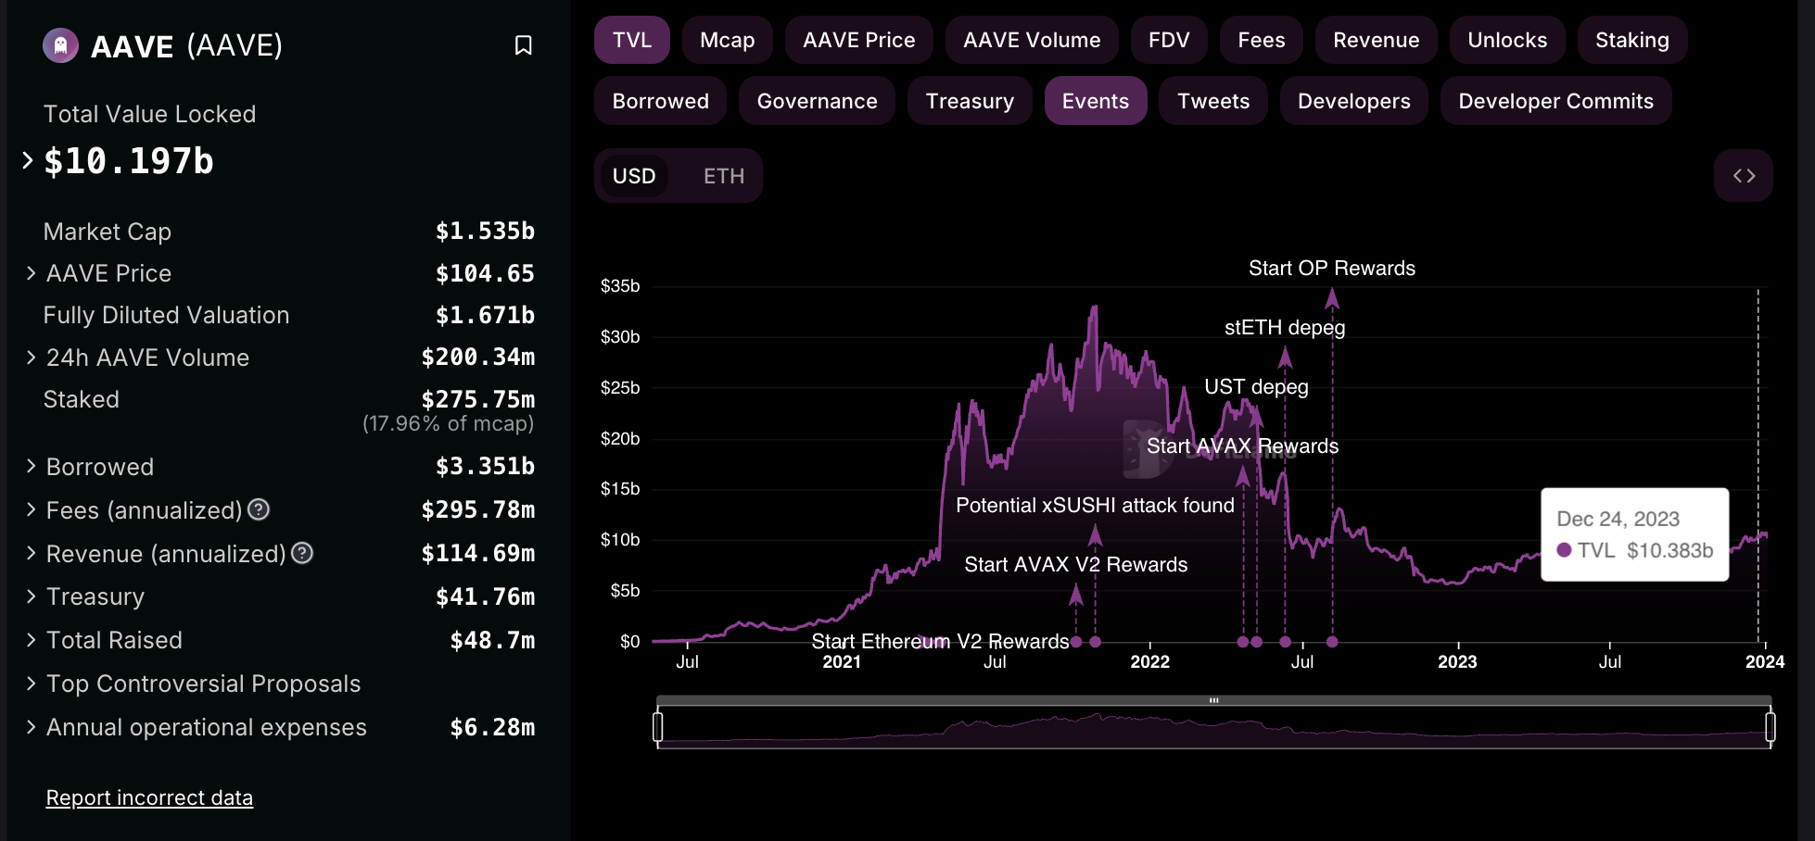1815x841 pixels.
Task: Expand the AAVE Price row
Action: 32,273
